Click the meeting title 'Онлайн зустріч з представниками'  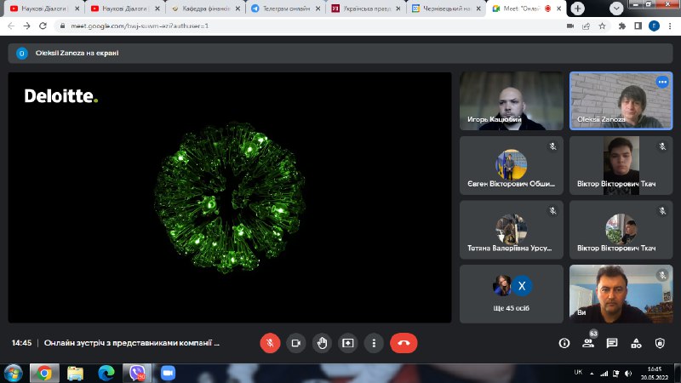click(132, 343)
